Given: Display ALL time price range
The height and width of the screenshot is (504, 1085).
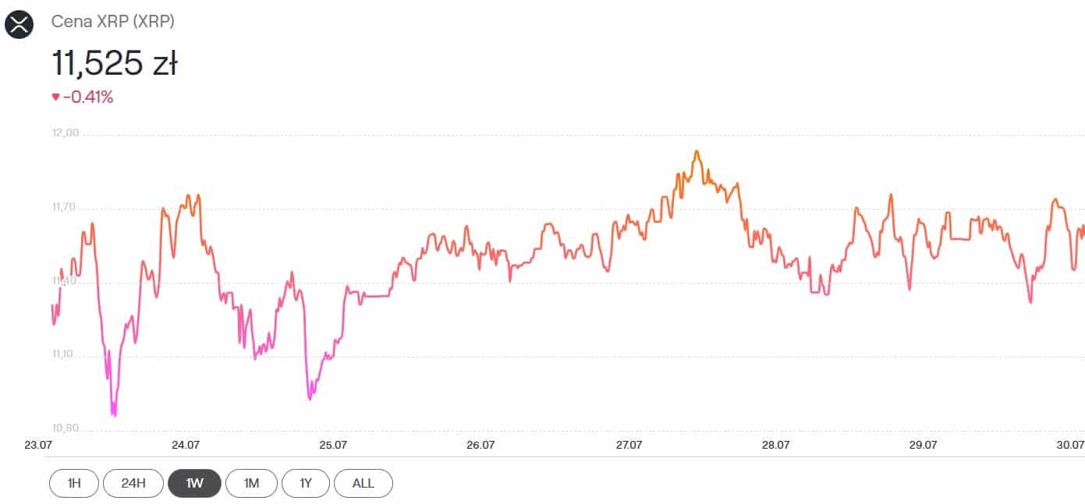Looking at the screenshot, I should point(363,483).
